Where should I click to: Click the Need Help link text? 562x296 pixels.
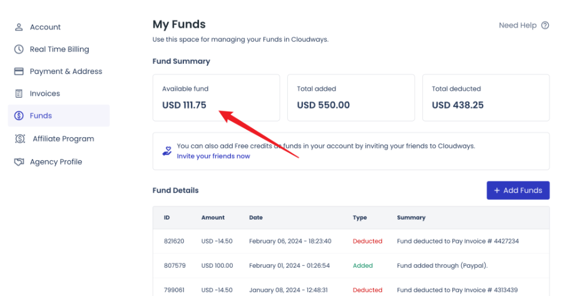[x=518, y=26]
